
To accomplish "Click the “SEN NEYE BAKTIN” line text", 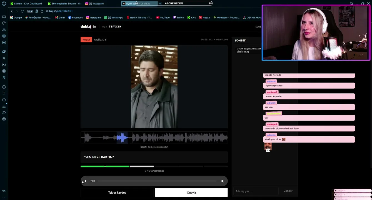I will (99, 157).
